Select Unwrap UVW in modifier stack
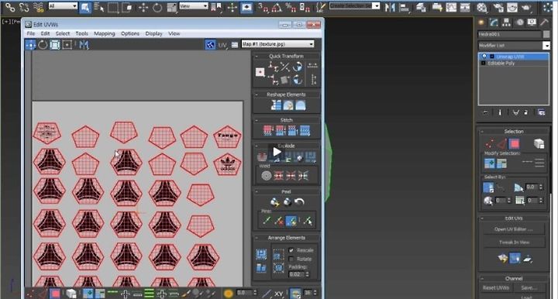The height and width of the screenshot is (299, 558). [514, 57]
